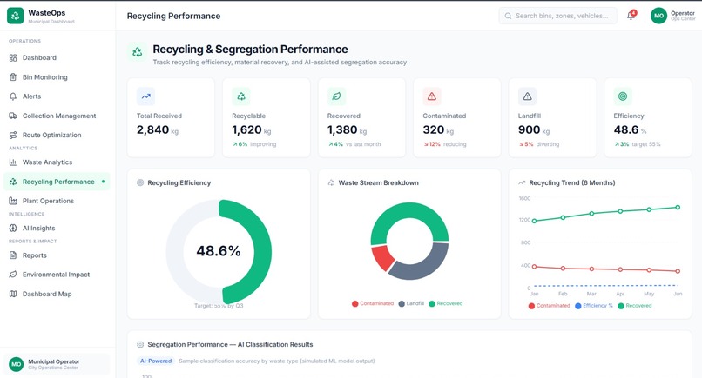Open Waste Analytics page
Viewport: 702px width, 378px height.
click(x=57, y=162)
